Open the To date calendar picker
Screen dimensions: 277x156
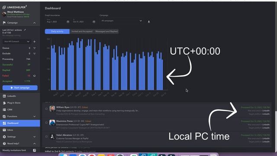pos(94,22)
